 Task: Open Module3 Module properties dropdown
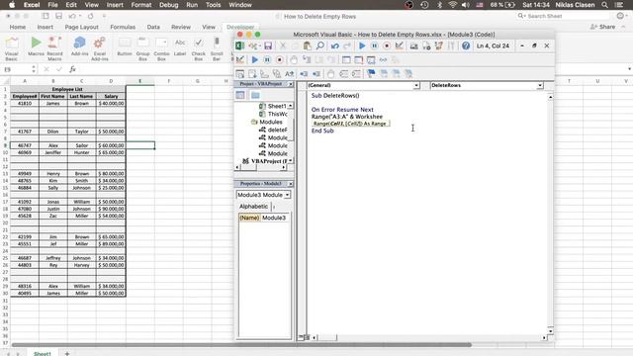click(287, 195)
